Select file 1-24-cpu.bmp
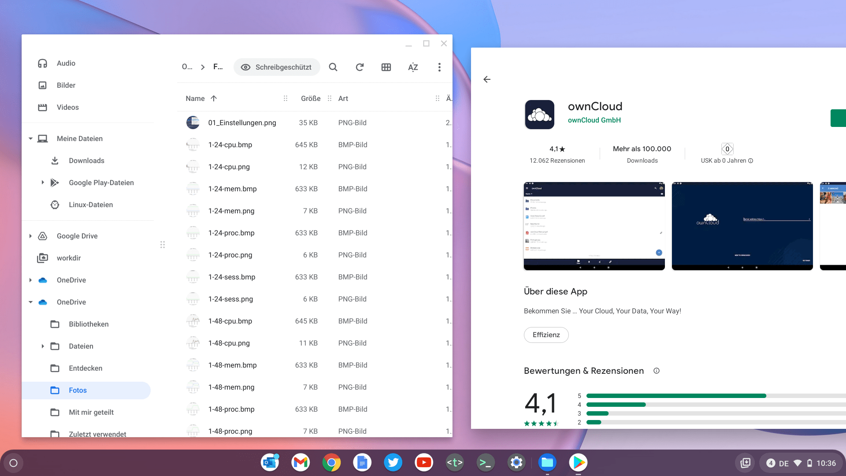Image resolution: width=846 pixels, height=476 pixels. (x=315, y=145)
